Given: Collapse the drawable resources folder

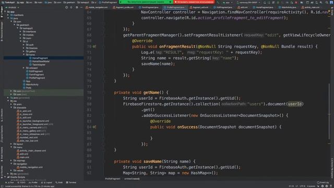Looking at the screenshot, I should coord(11,108).
